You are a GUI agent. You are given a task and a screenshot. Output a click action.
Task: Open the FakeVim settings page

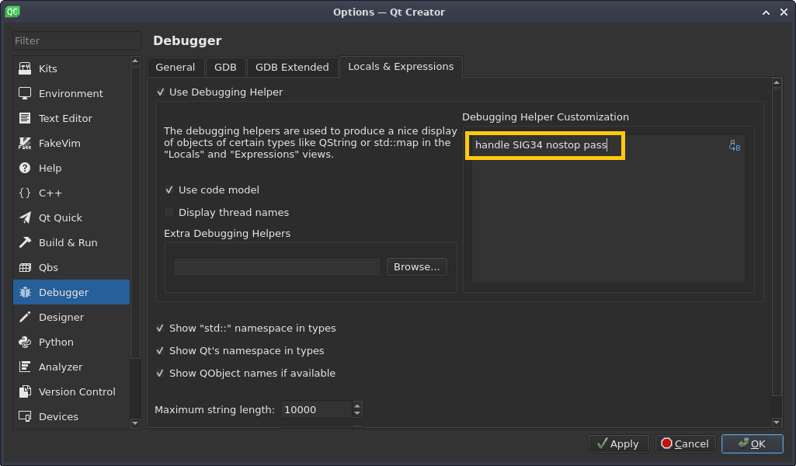pyautogui.click(x=59, y=143)
